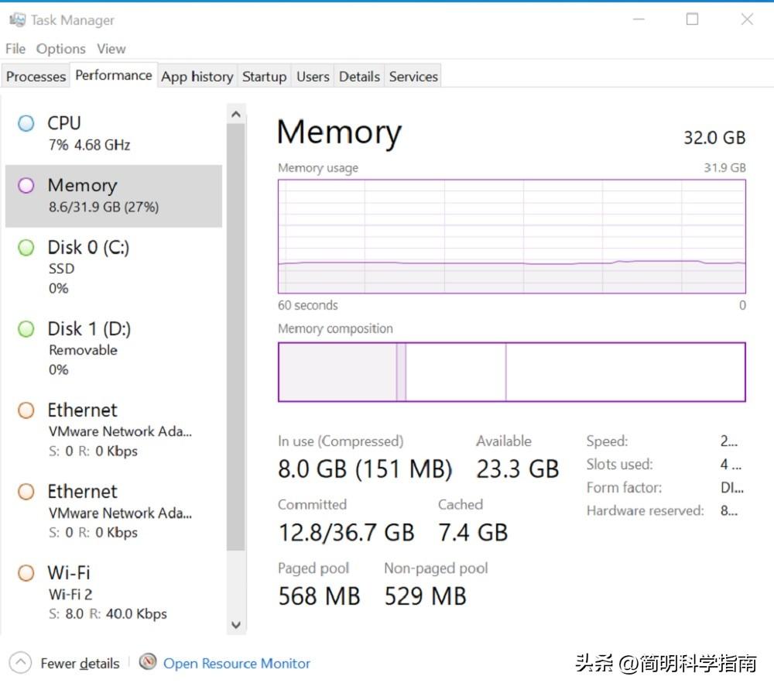Click the 8.0 GB (151 MB) in-use value
774x690 pixels.
tap(365, 469)
